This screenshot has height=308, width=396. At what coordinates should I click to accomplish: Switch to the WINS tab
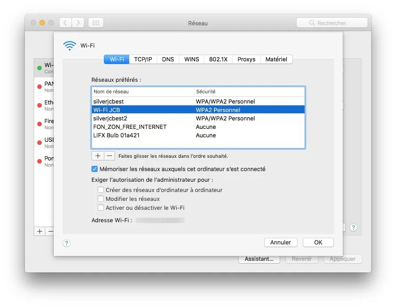coord(191,59)
